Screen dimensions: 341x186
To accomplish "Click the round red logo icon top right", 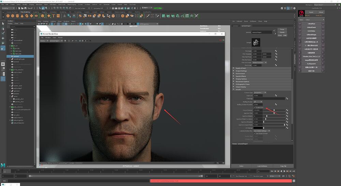I will (301, 13).
